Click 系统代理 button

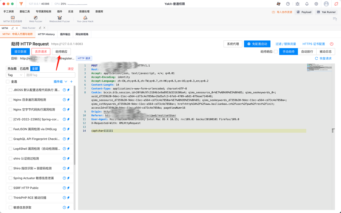pyautogui.click(x=233, y=44)
